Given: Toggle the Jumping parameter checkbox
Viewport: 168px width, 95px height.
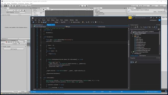Looking at the screenshot, I should click(41, 15).
